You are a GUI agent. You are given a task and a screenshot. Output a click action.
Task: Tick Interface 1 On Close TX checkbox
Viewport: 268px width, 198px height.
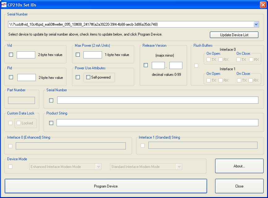tap(239, 80)
